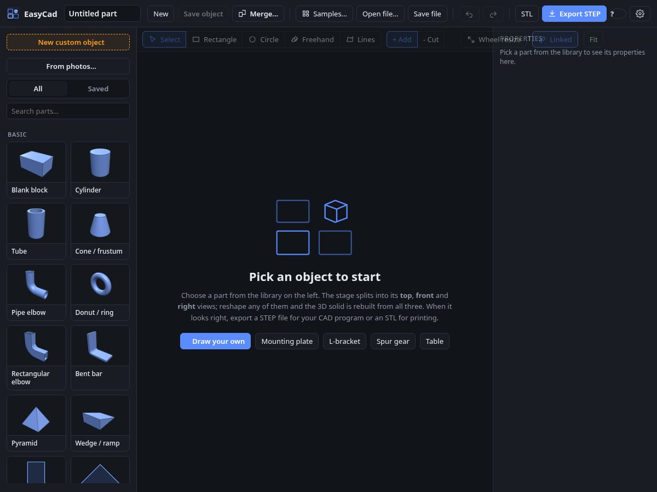Click the Save file button
This screenshot has width=657, height=492.
427,14
